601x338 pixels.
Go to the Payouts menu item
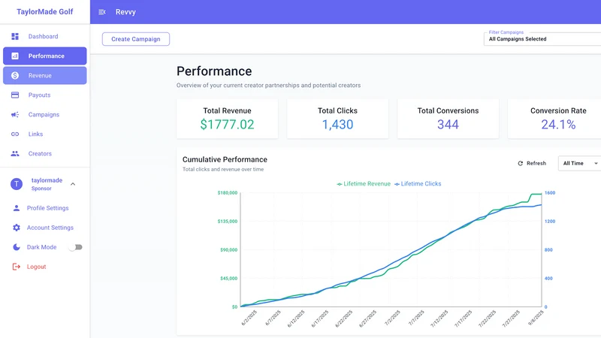click(x=45, y=95)
